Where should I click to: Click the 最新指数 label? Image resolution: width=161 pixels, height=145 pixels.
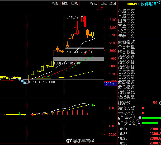(126, 42)
